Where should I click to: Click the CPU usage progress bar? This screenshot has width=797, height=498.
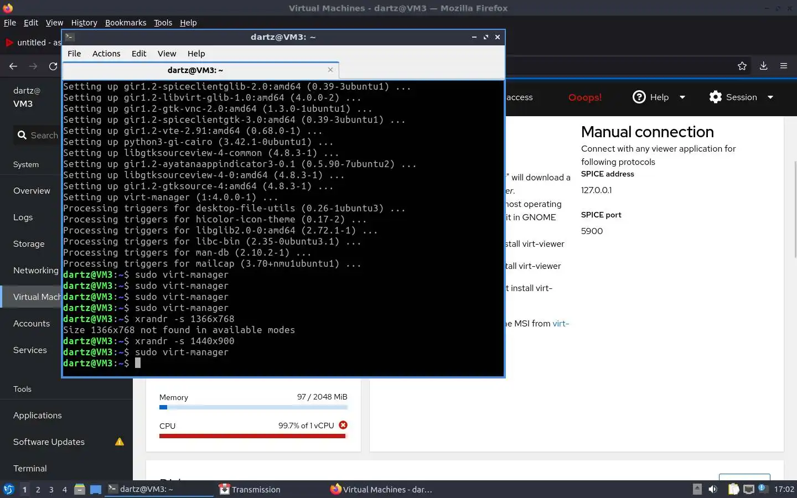point(252,436)
